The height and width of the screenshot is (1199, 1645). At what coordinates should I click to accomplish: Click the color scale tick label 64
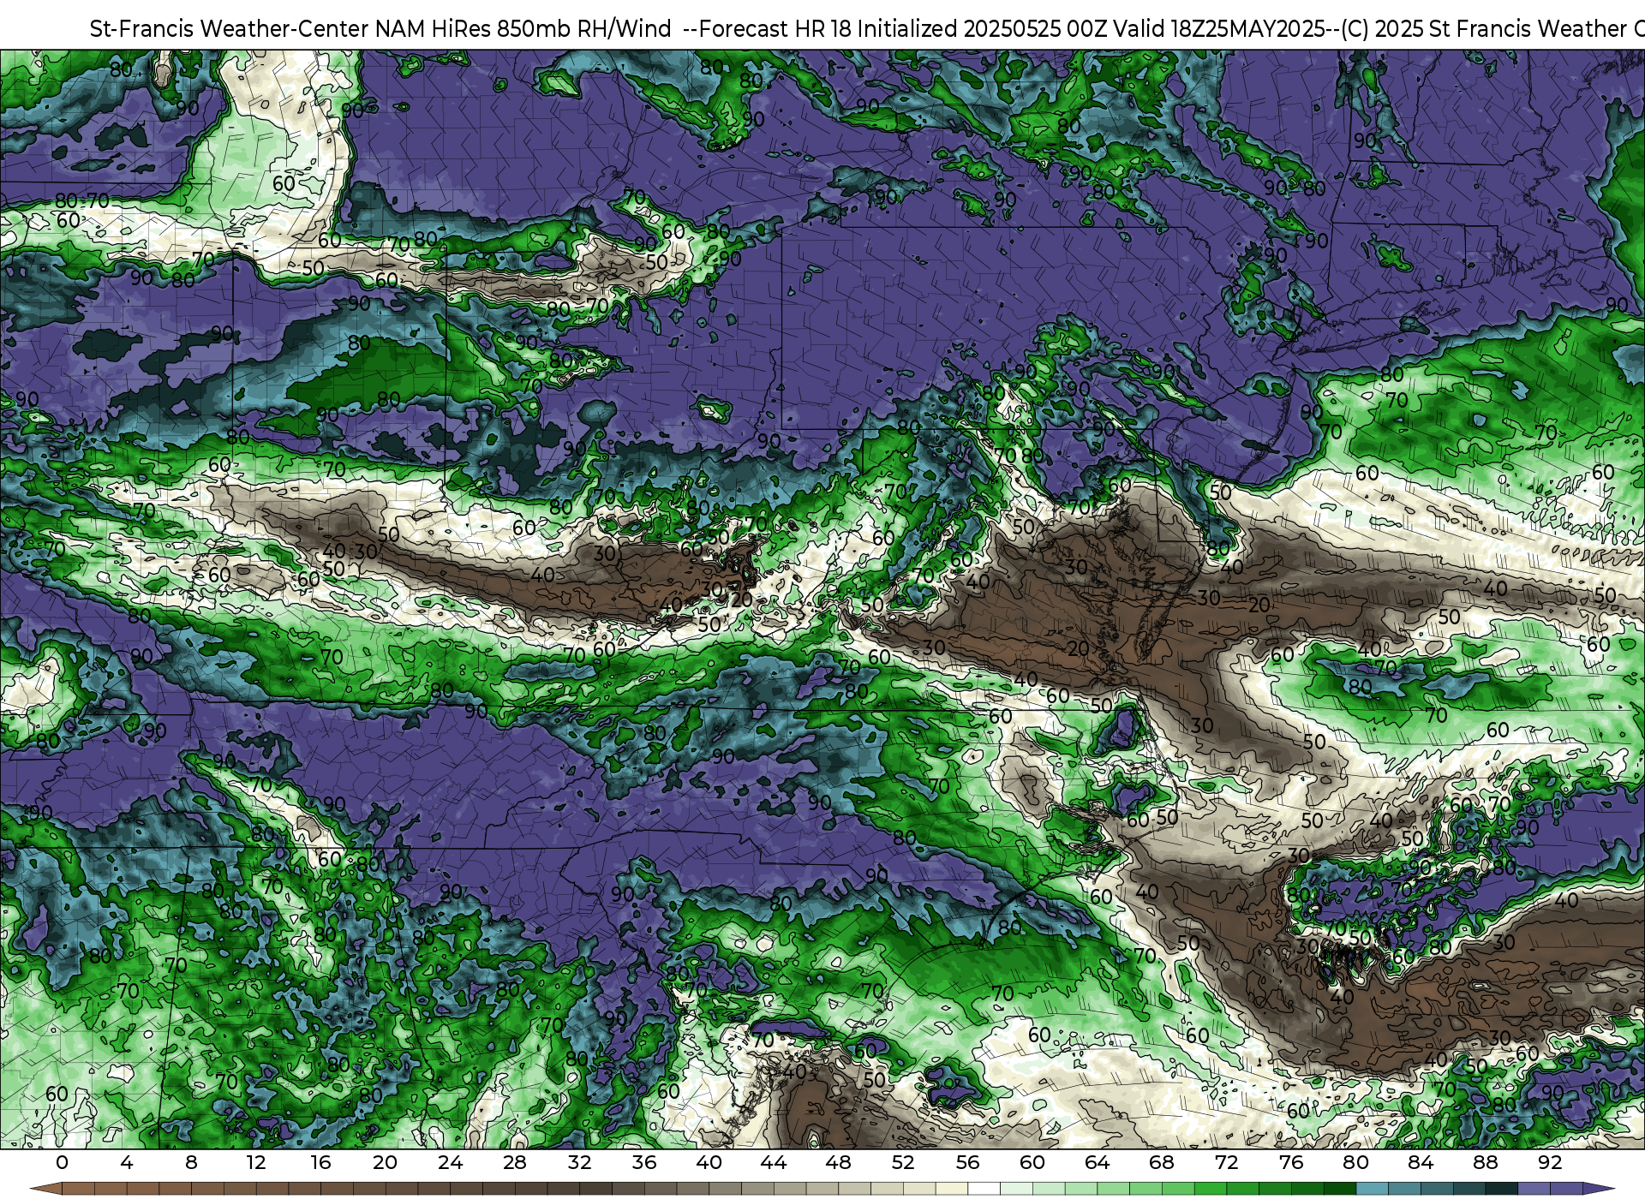coord(1097,1162)
